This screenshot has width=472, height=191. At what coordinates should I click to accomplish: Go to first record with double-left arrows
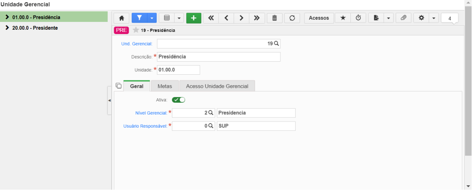click(x=211, y=18)
